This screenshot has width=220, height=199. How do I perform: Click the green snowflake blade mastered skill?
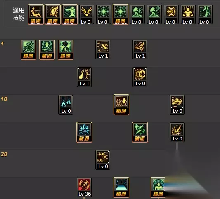click(140, 132)
